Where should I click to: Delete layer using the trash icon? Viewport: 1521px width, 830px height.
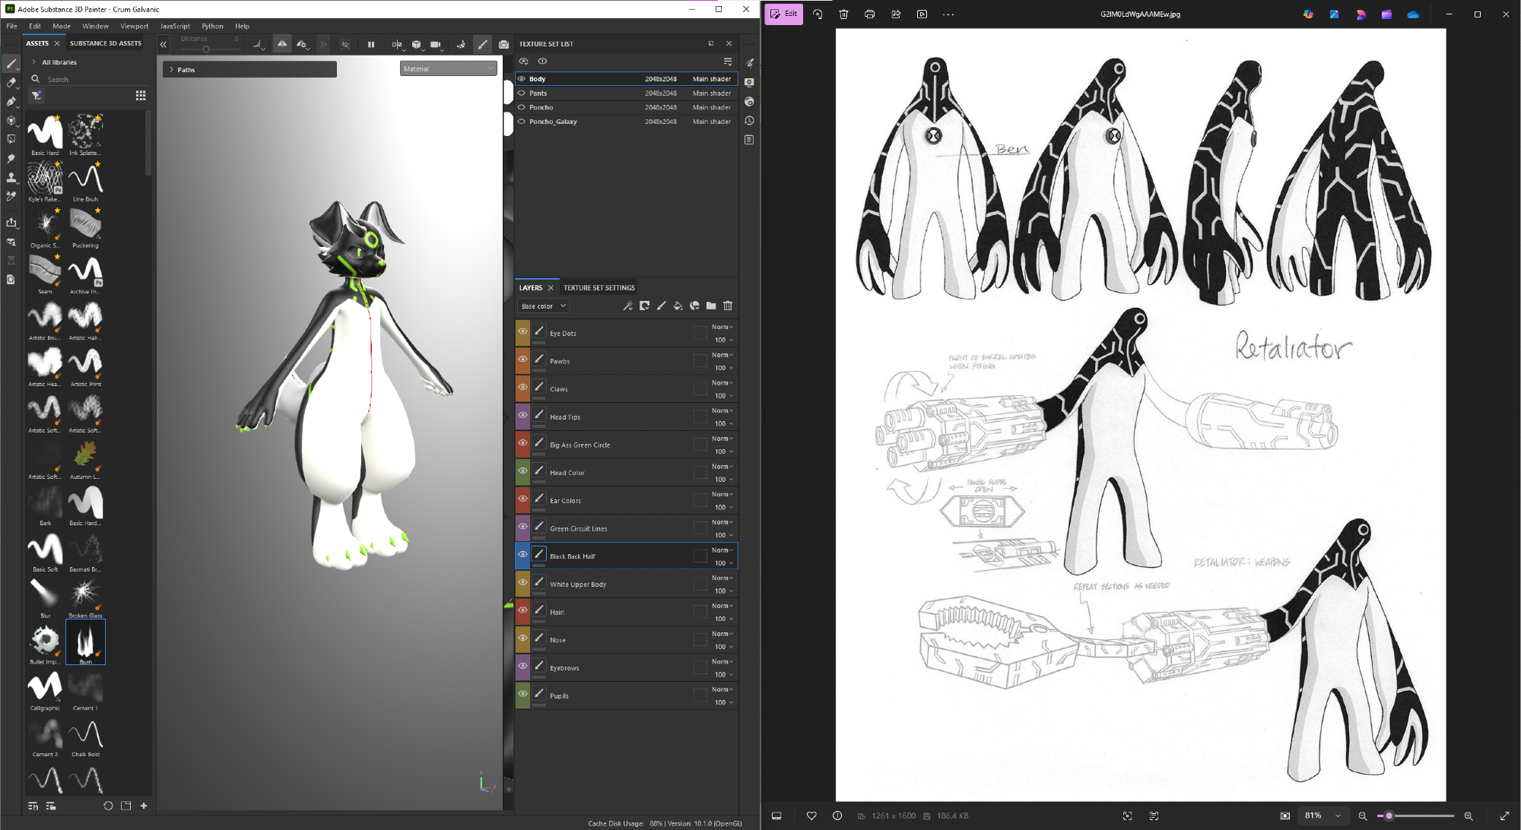(x=728, y=306)
